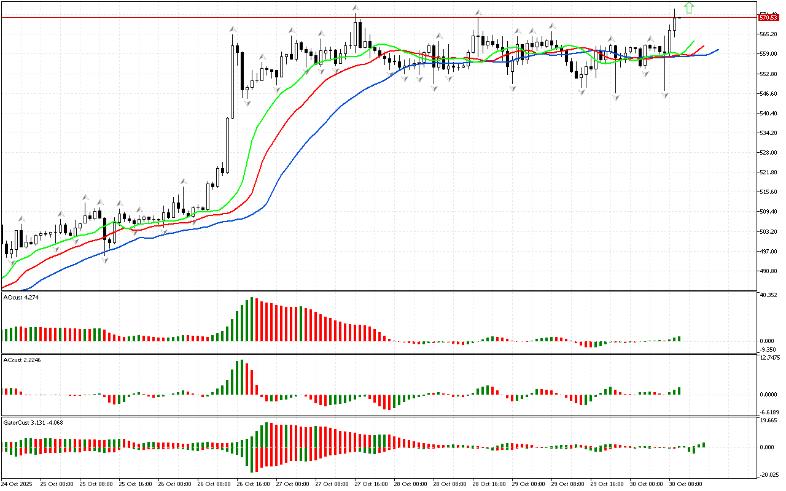786x491 pixels.
Task: Click the GatorCust 3.131 -4.068 indicator label
Action: coord(33,422)
